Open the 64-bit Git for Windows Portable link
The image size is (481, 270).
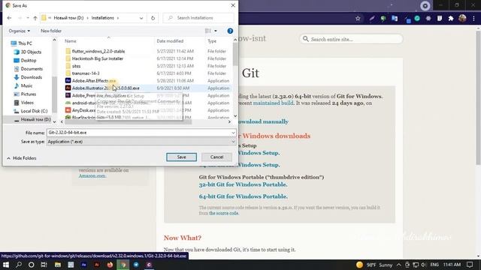[x=243, y=196]
